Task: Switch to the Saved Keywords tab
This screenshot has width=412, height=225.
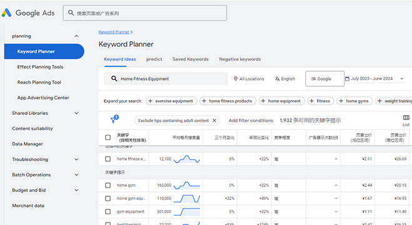Action: tap(191, 59)
